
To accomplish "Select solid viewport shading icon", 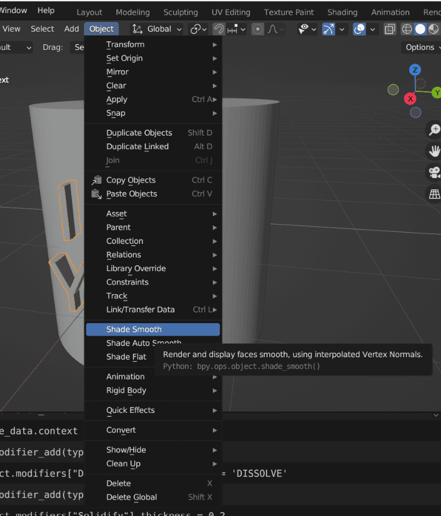I will pos(420,29).
